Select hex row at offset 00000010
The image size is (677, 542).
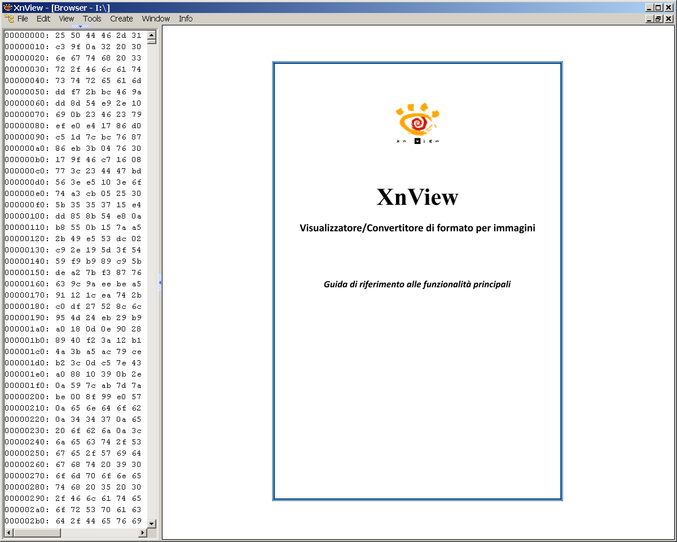pyautogui.click(x=73, y=46)
